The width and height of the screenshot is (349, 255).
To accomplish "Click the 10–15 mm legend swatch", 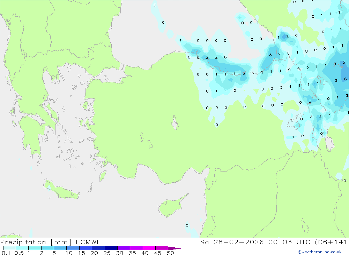I will pos(73,248).
